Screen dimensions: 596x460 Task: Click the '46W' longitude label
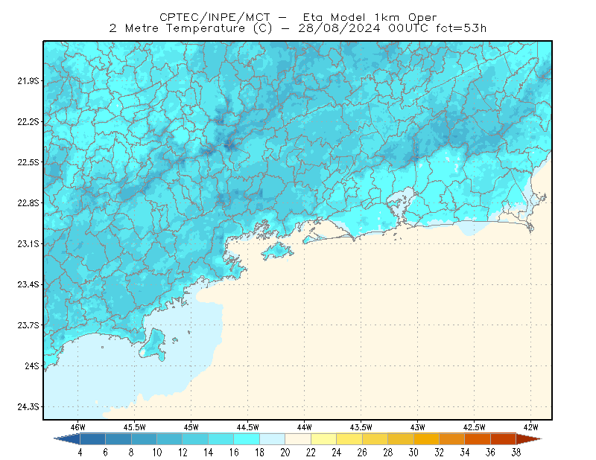[x=78, y=427]
